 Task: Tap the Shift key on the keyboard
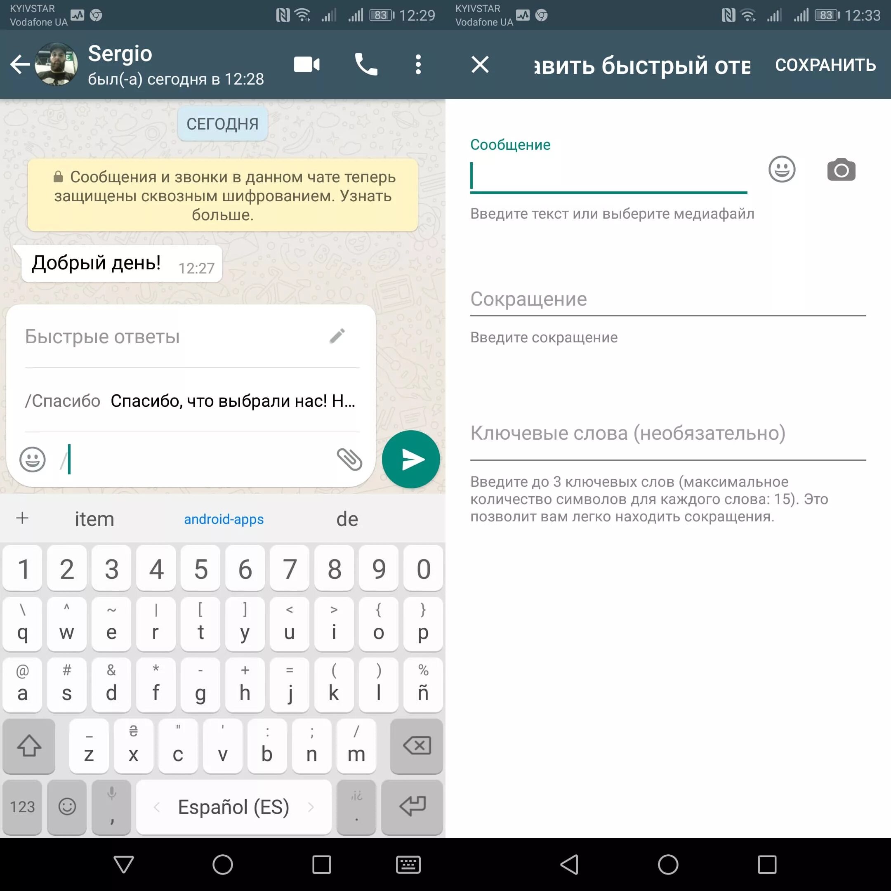point(29,746)
